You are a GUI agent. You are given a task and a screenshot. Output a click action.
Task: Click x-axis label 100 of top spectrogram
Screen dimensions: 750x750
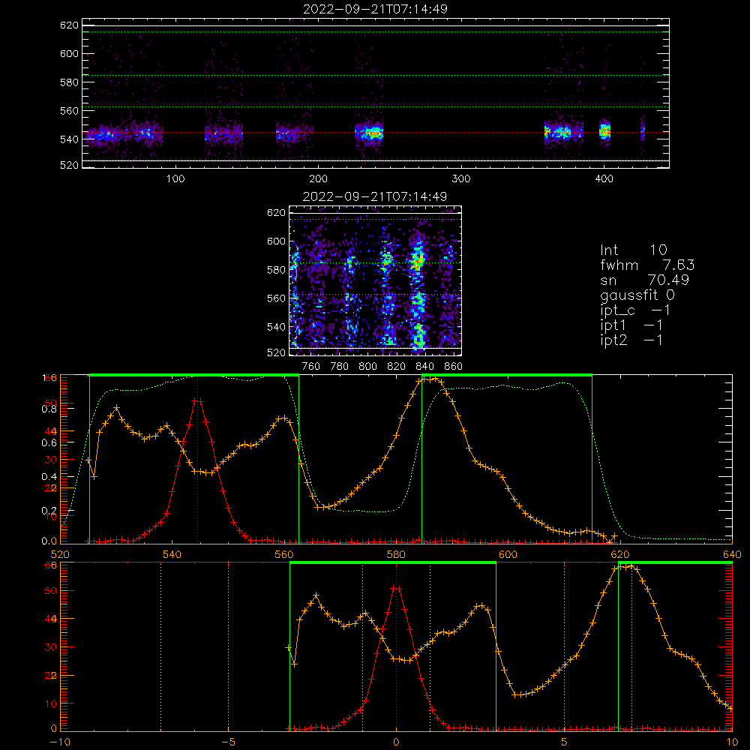coord(175,179)
